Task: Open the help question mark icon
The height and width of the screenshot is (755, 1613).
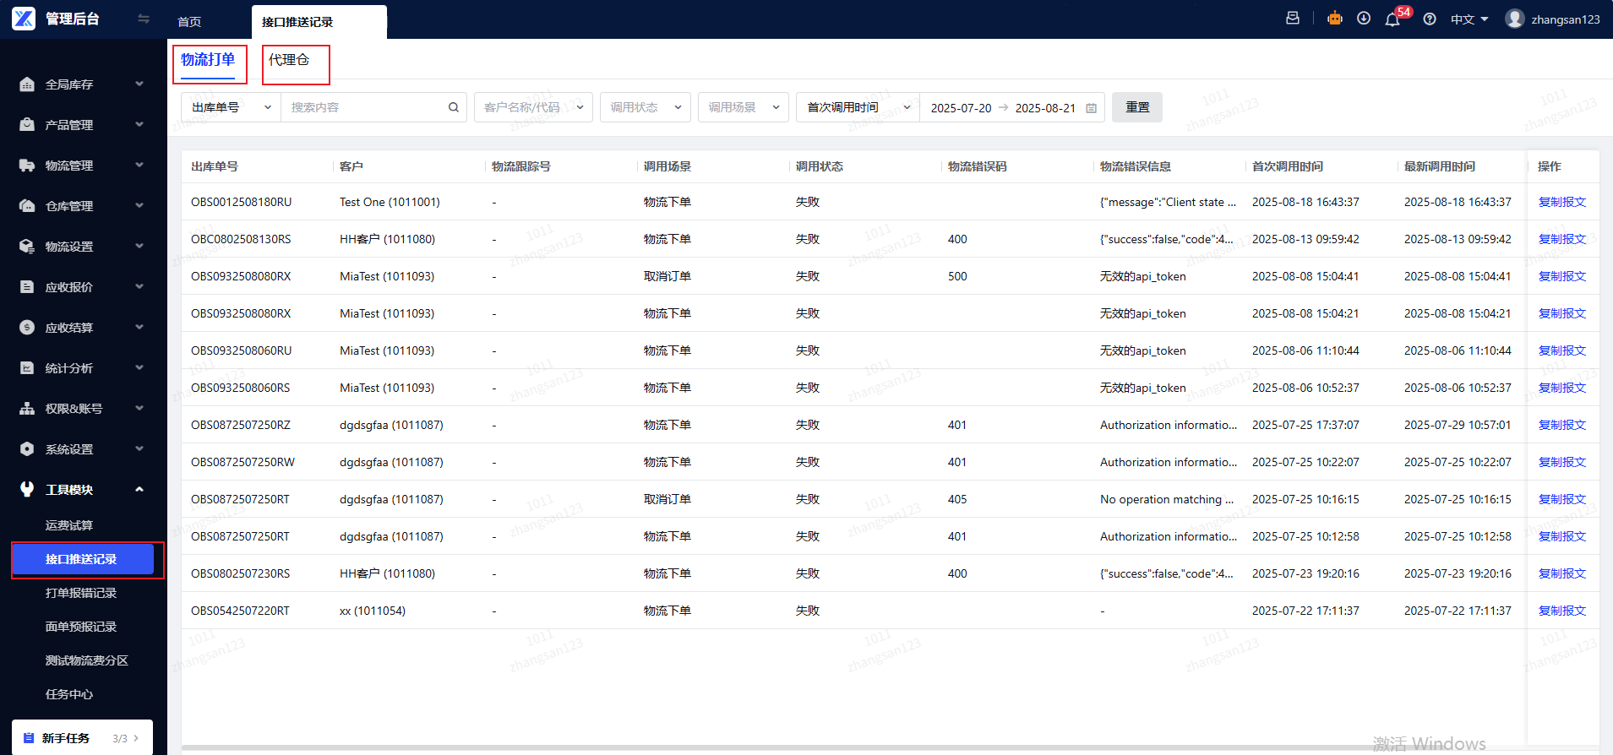Action: coord(1430,19)
